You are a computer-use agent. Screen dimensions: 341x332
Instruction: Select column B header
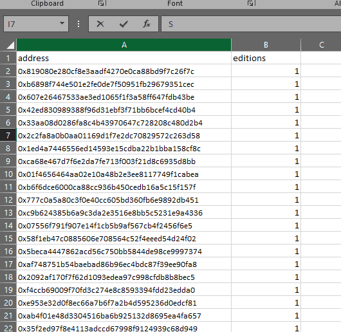[x=266, y=45]
